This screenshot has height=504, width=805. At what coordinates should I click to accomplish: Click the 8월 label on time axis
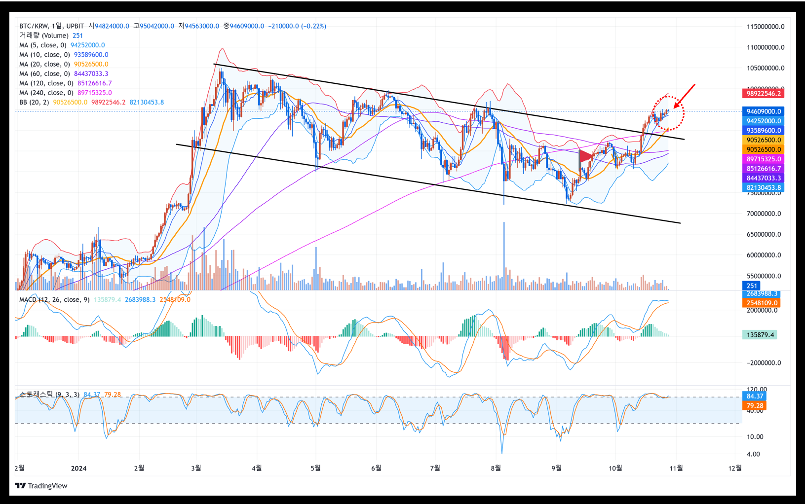(x=496, y=468)
